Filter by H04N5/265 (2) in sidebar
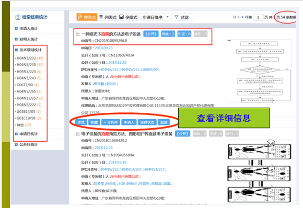The width and height of the screenshot is (303, 208). 29,91
